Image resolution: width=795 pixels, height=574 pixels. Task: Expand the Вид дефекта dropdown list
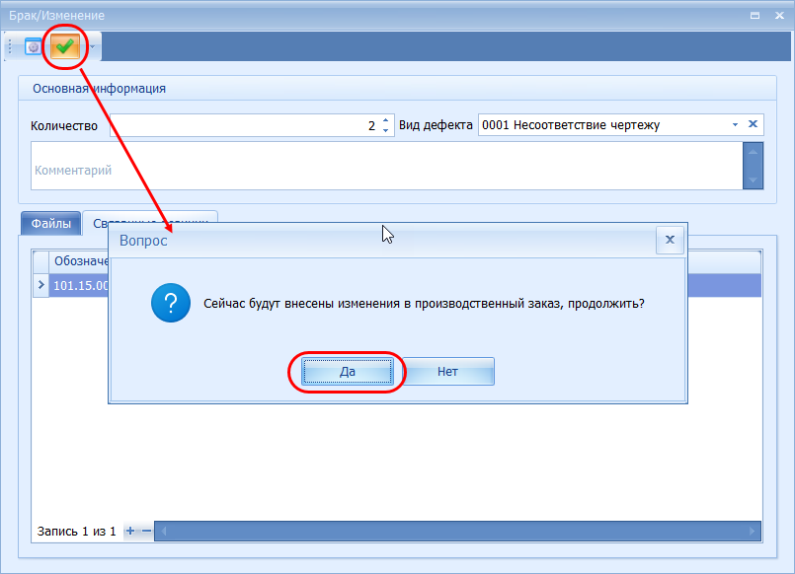click(x=734, y=125)
